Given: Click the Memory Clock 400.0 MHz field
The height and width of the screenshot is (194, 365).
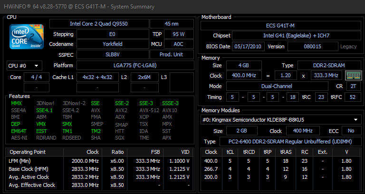Looking at the screenshot, I should click(x=244, y=76).
